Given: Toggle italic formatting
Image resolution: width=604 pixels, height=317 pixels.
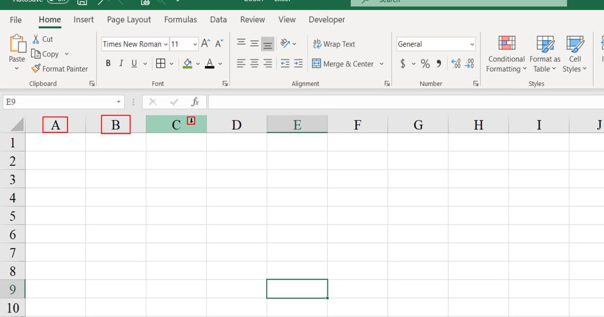Looking at the screenshot, I should (x=121, y=63).
